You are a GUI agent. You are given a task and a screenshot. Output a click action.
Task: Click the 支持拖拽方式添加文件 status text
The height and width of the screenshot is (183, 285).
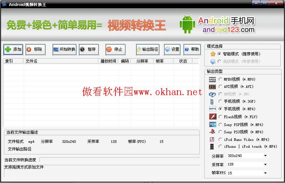point(24,167)
